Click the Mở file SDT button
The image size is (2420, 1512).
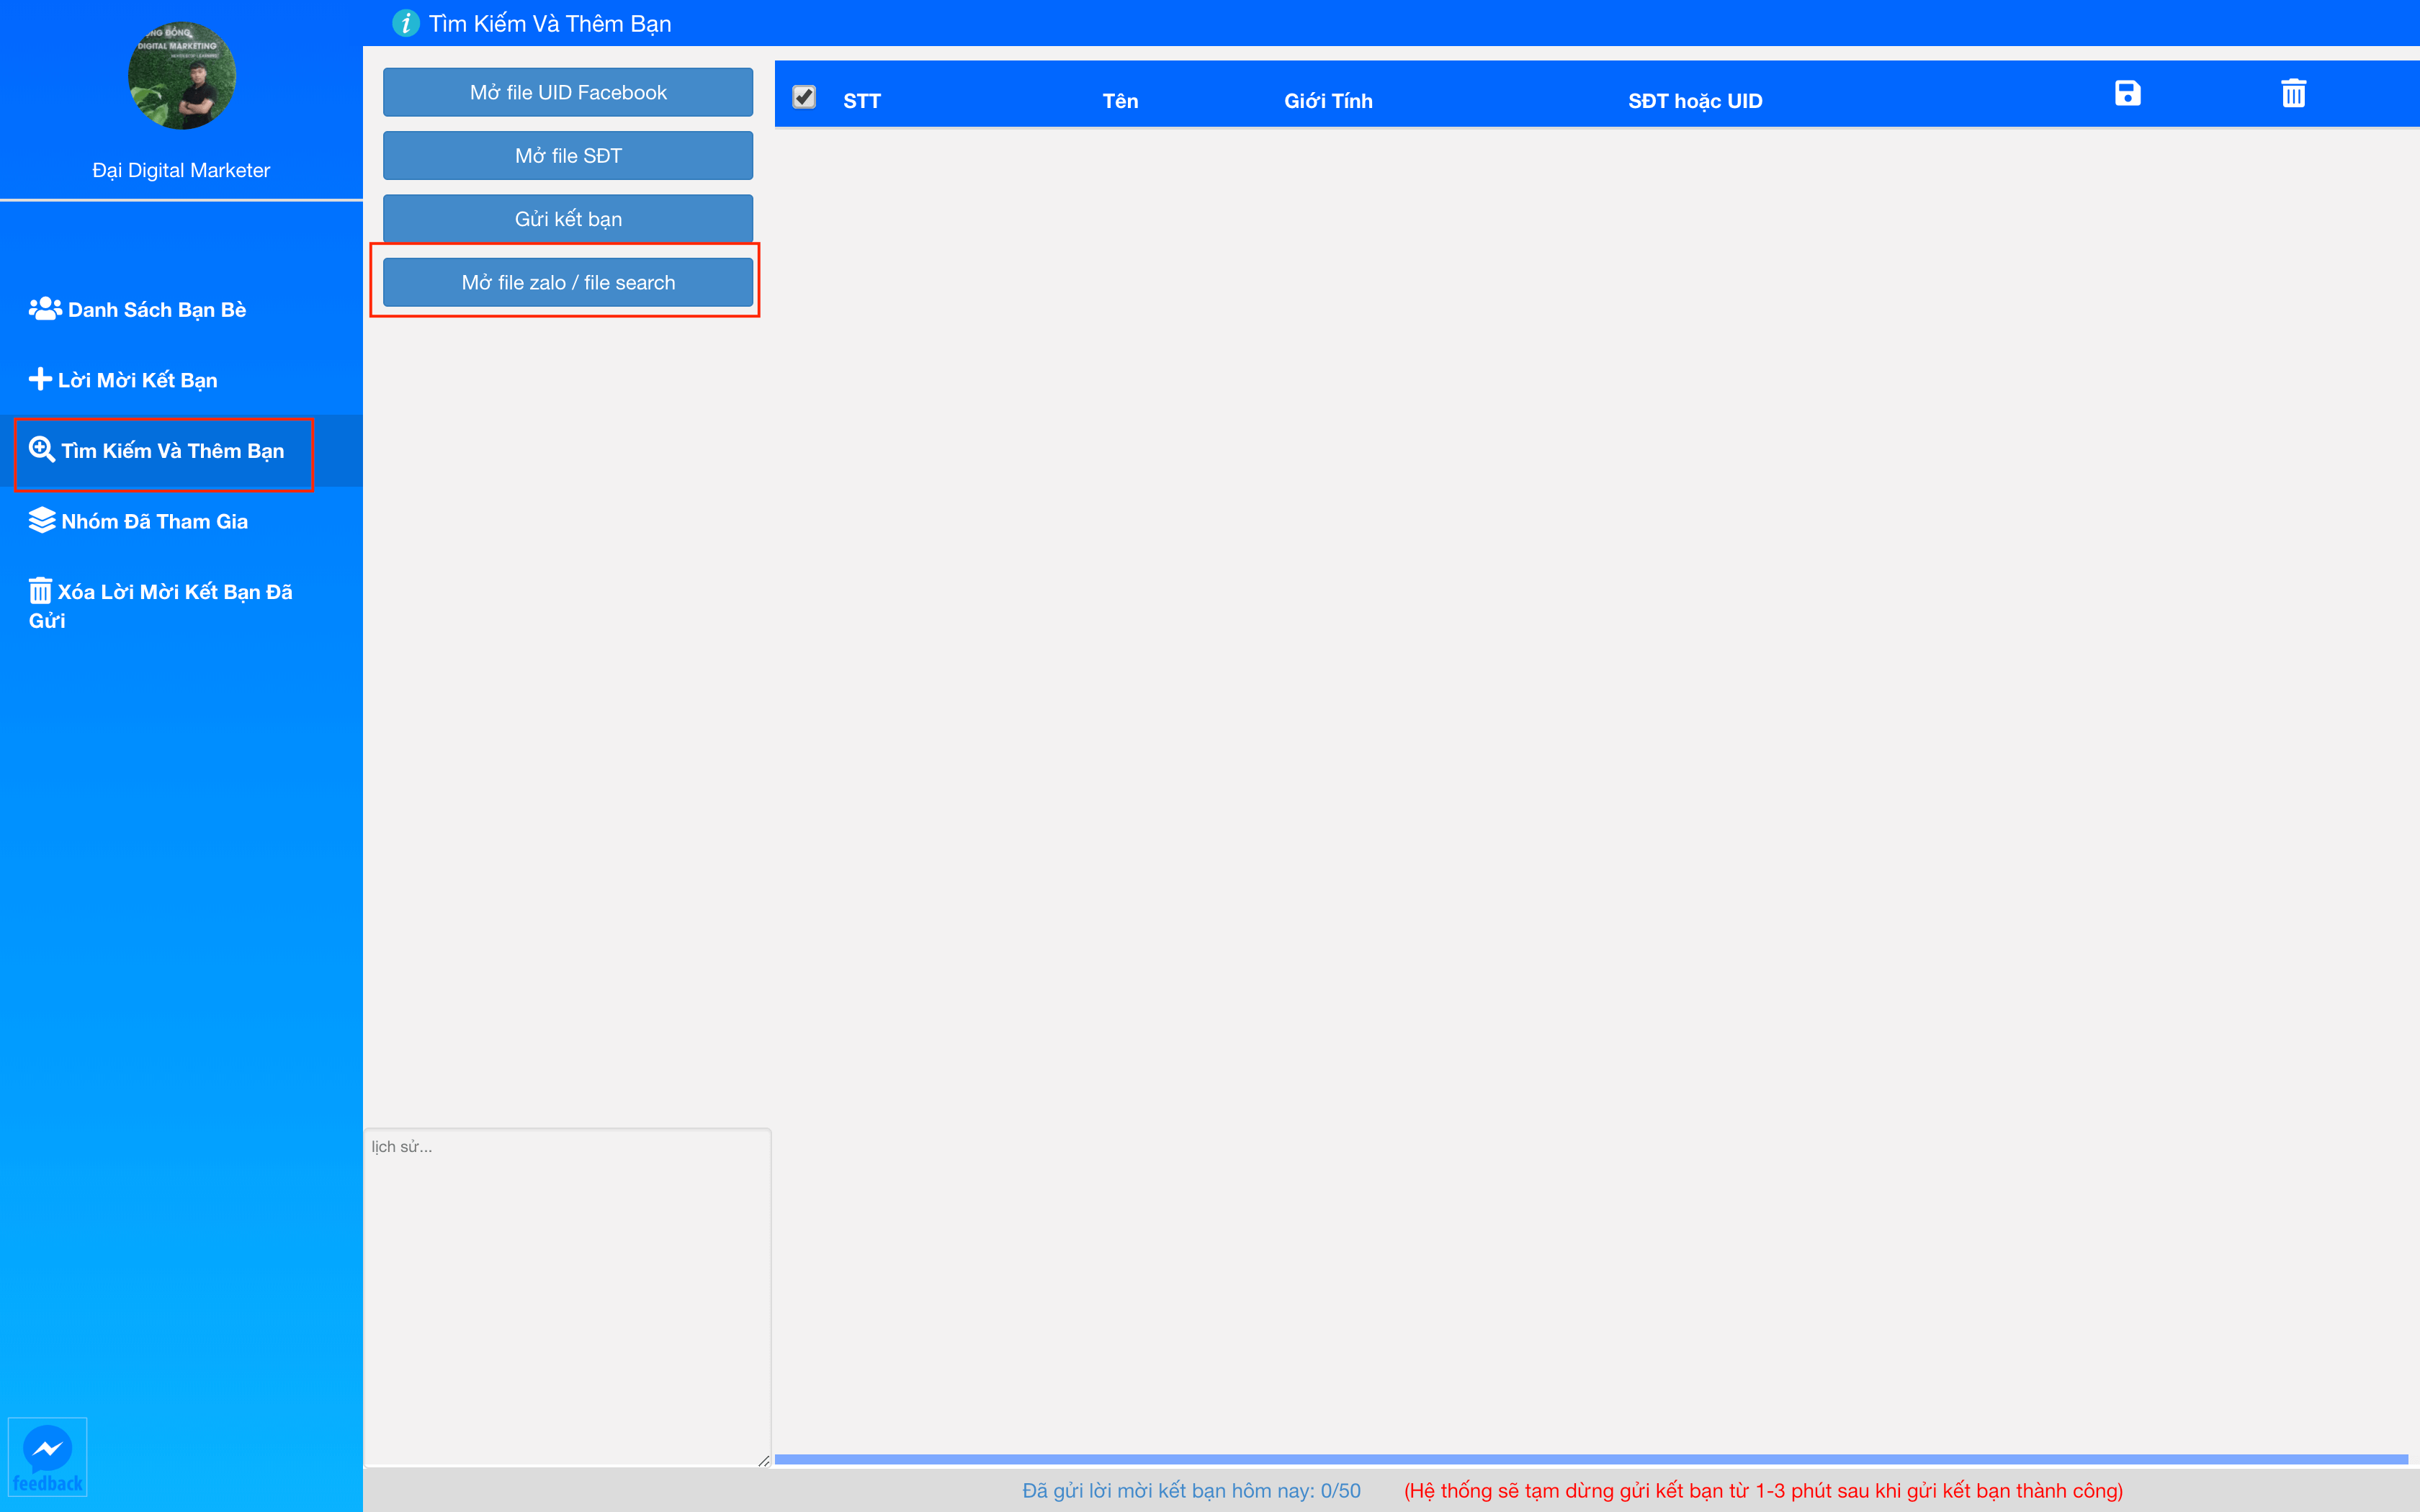pyautogui.click(x=568, y=155)
